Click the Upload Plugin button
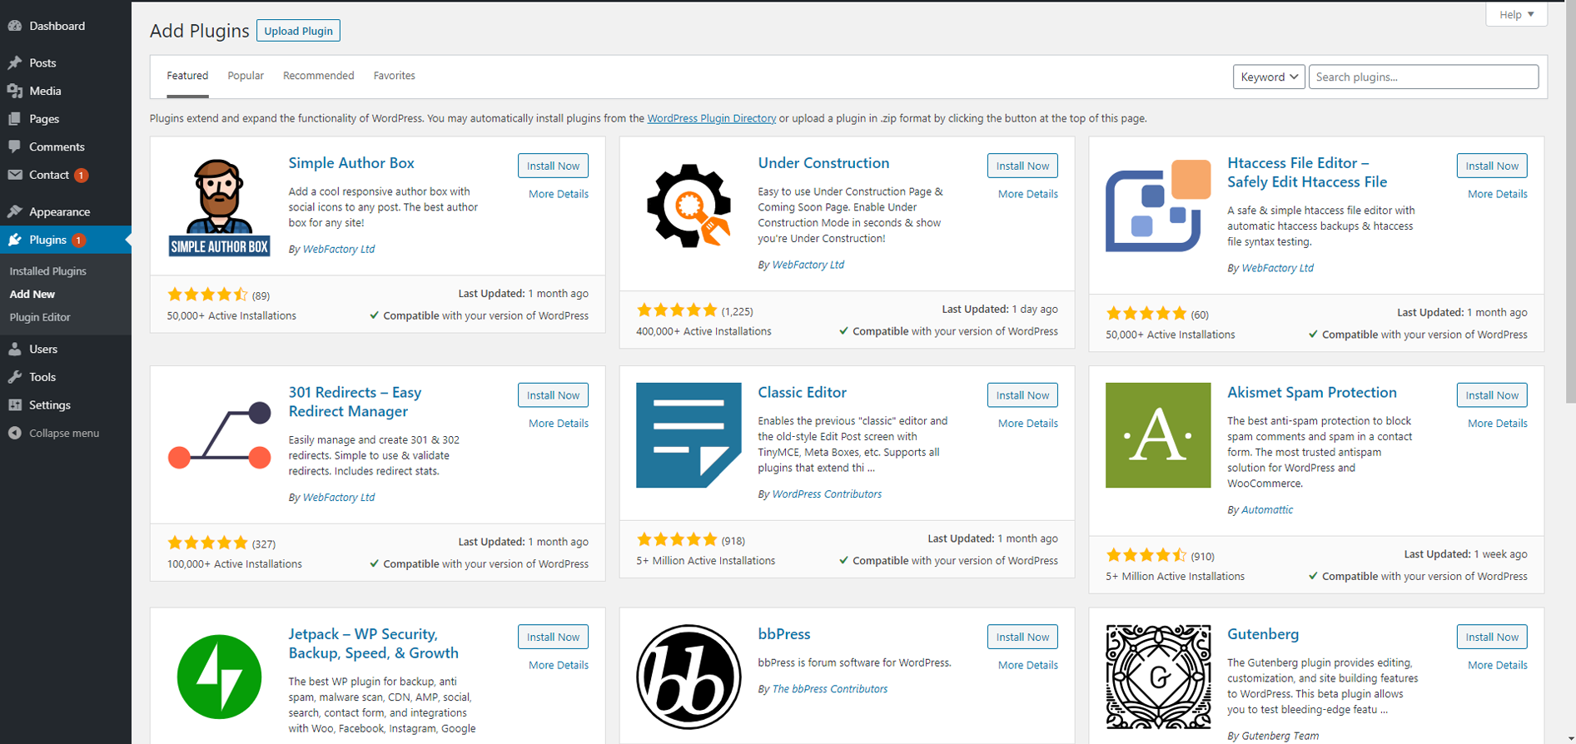The image size is (1576, 744). coord(298,31)
